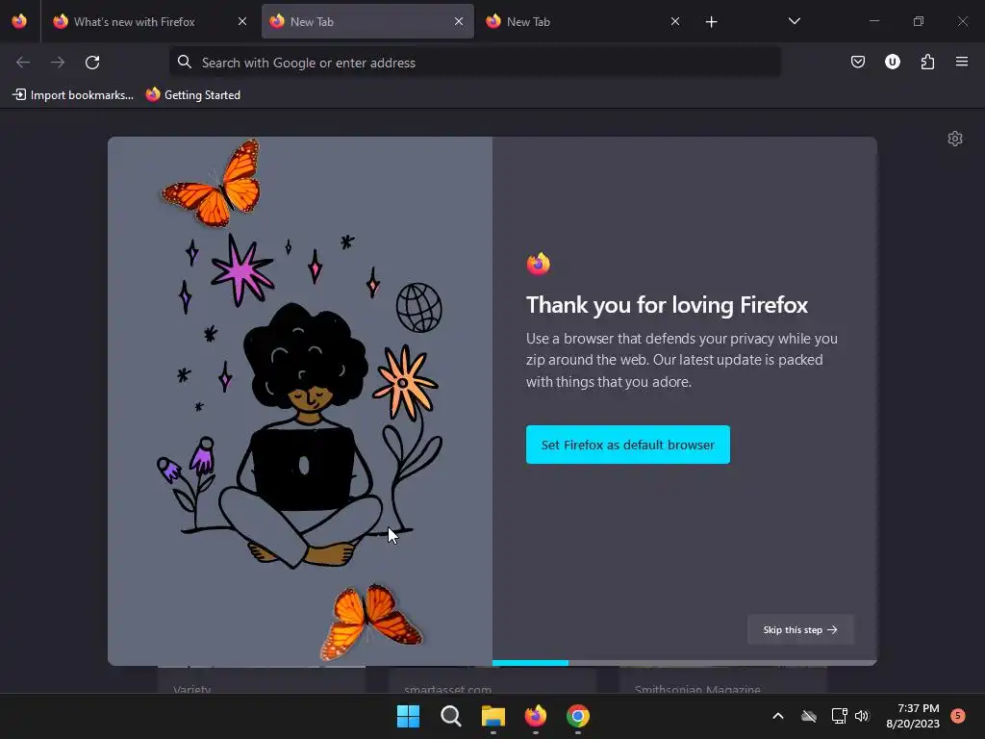Open File Explorer from taskbar
This screenshot has height=739, width=985.
click(493, 716)
